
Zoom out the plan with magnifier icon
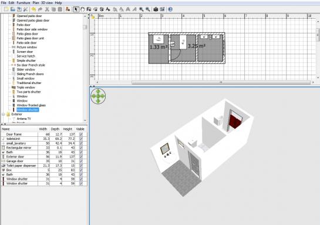pyautogui.click(x=148, y=9)
